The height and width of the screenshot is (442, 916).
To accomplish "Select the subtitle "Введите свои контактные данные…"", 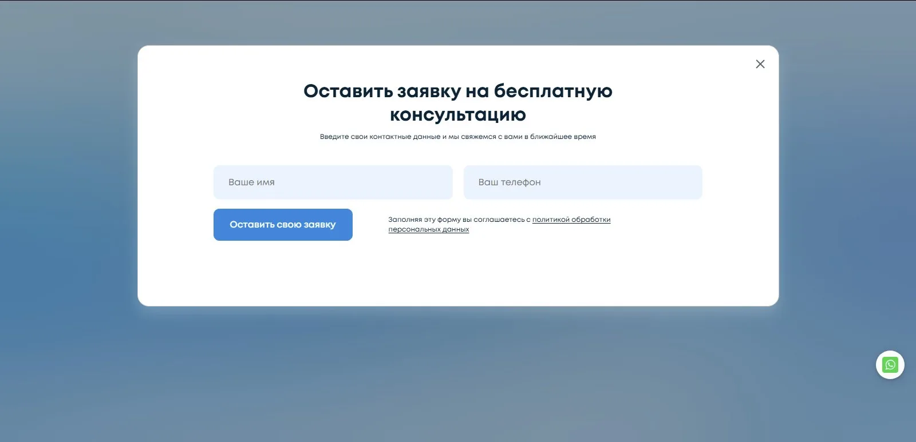I will point(458,137).
